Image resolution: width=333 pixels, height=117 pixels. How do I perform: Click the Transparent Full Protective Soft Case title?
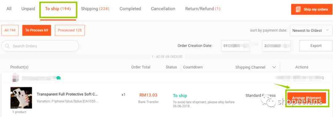(x=67, y=94)
